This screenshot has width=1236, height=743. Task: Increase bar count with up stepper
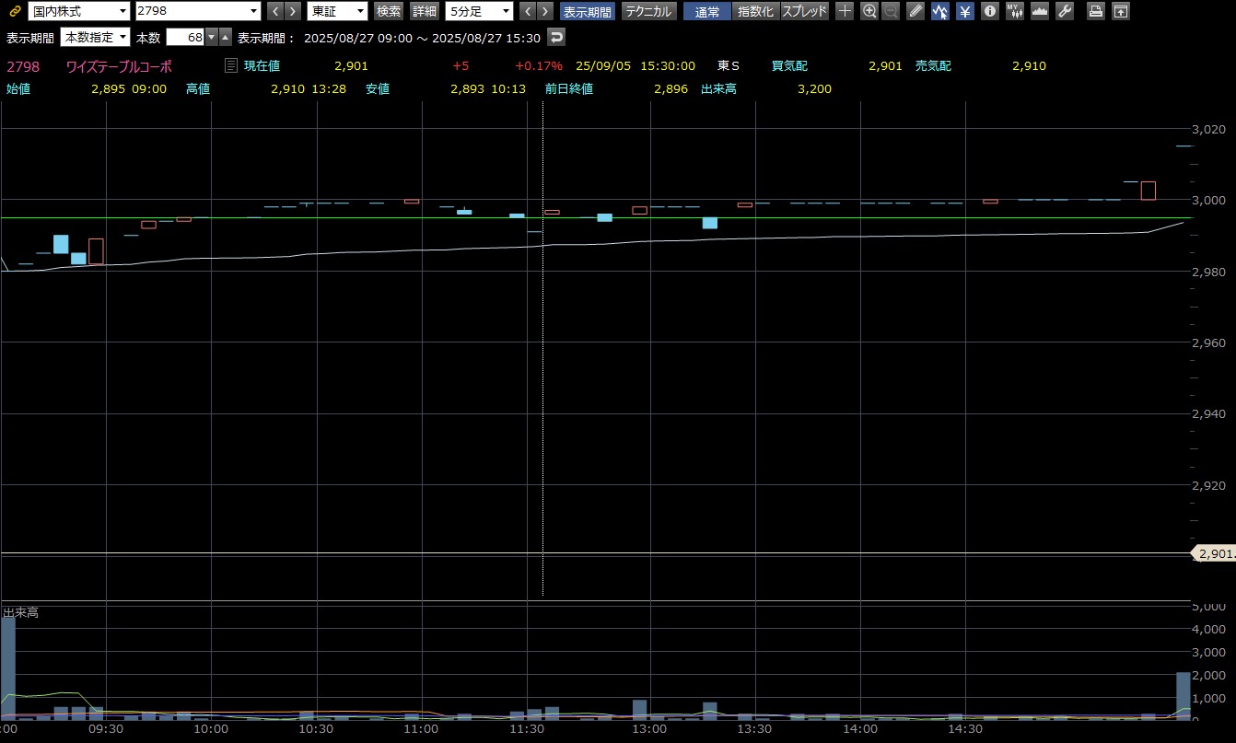(225, 38)
